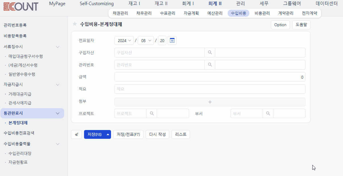Open (세금)계산서수령 in the sidebar

coord(23,65)
